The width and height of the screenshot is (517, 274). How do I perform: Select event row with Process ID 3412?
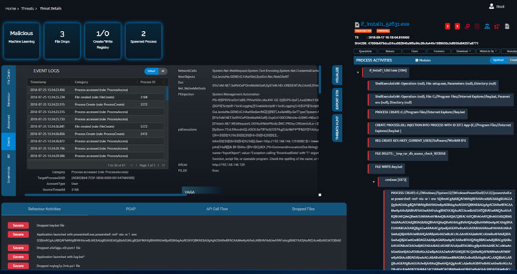[x=96, y=134]
